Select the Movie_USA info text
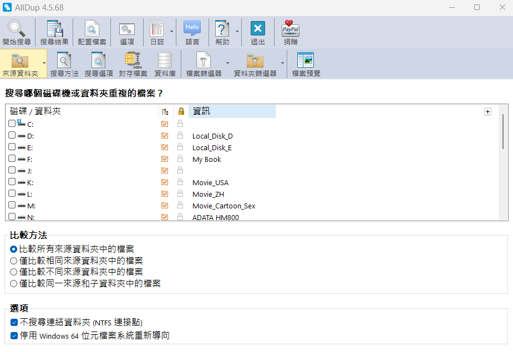 coord(210,182)
